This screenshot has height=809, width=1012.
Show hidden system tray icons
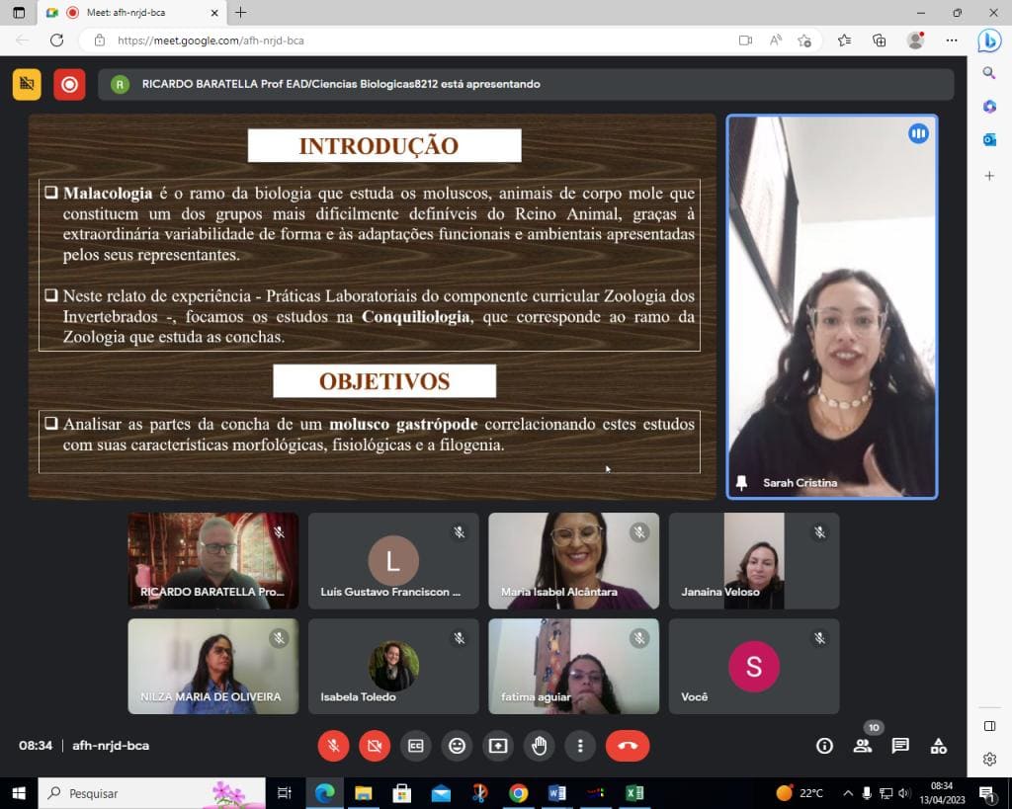tap(848, 793)
